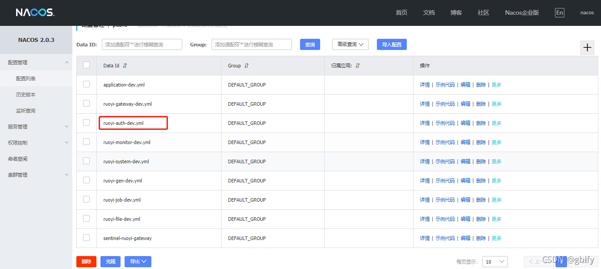Viewport: 601px width, 269px height.
Task: Check the sentinel-ruoyi-gateway row checkbox
Action: pyautogui.click(x=87, y=238)
